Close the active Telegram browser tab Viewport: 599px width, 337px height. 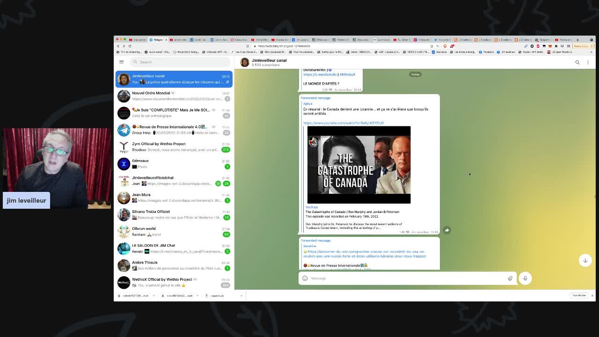[x=166, y=40]
